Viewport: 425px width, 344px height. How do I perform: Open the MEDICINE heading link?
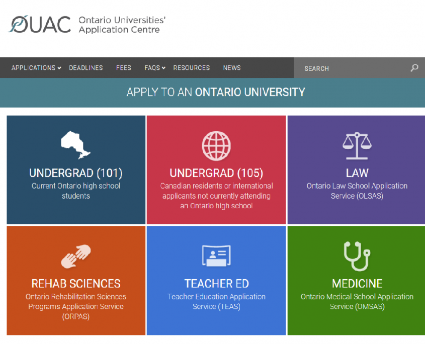357,284
